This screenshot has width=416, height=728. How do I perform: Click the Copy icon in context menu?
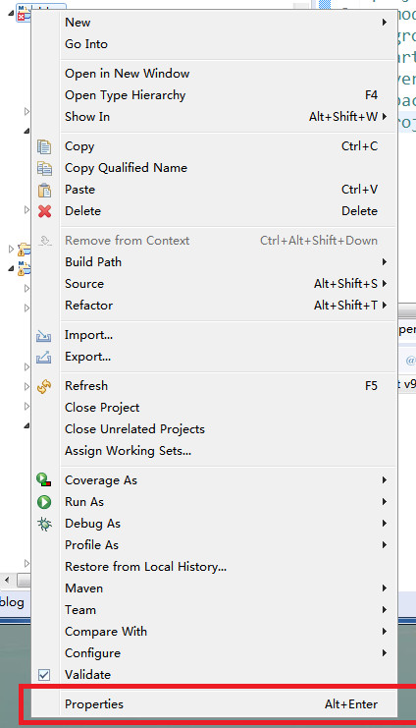click(x=44, y=146)
